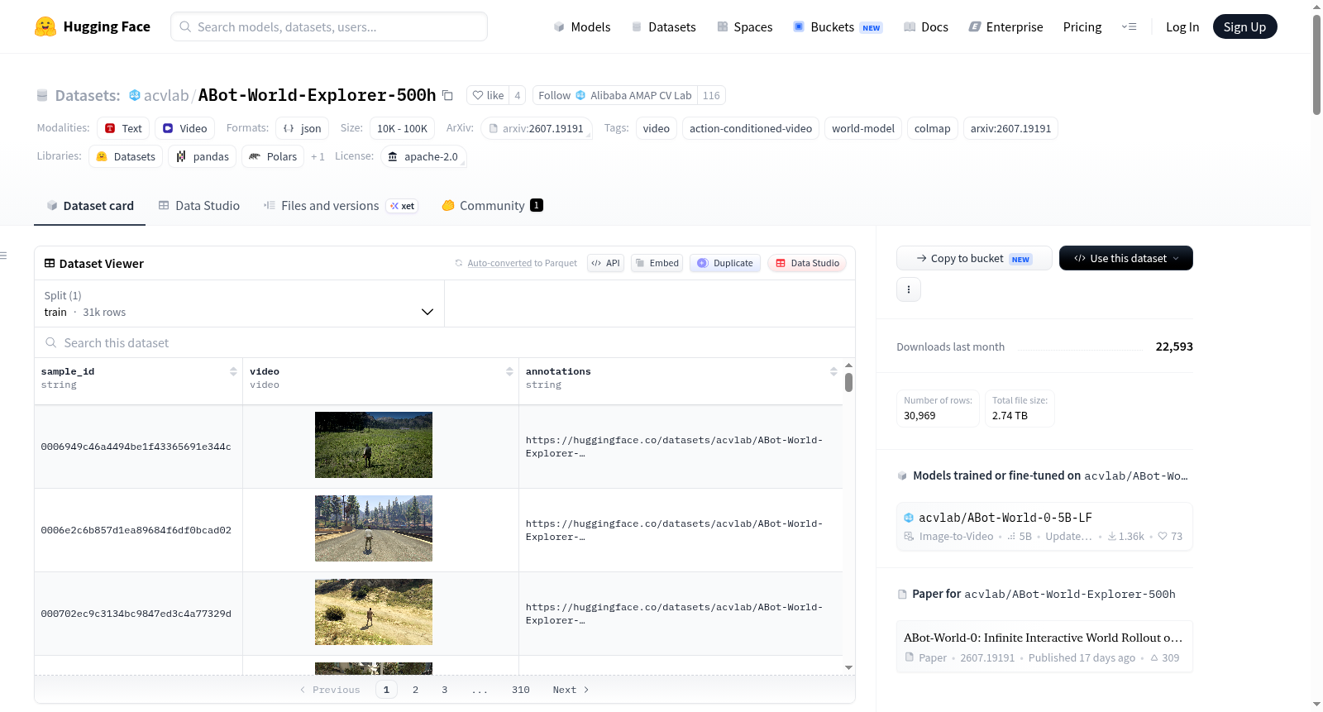Expand the Split train selector
Screen dimensions: 1323x712
click(x=239, y=303)
